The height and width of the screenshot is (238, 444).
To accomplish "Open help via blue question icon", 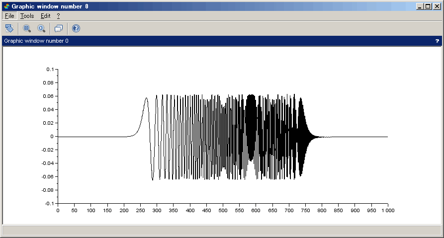I will 76,28.
